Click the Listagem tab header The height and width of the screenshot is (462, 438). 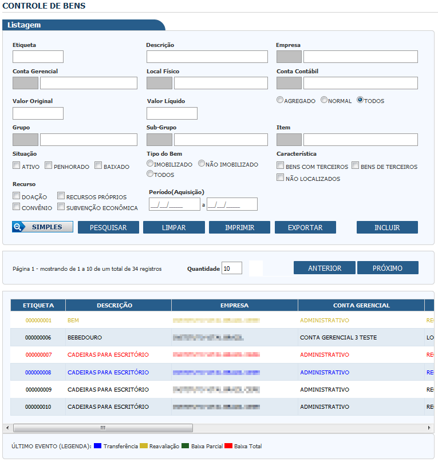coord(84,25)
